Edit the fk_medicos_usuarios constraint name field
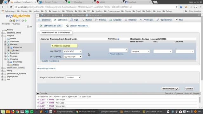Screen dimensions: 203x114 pos(64,46)
